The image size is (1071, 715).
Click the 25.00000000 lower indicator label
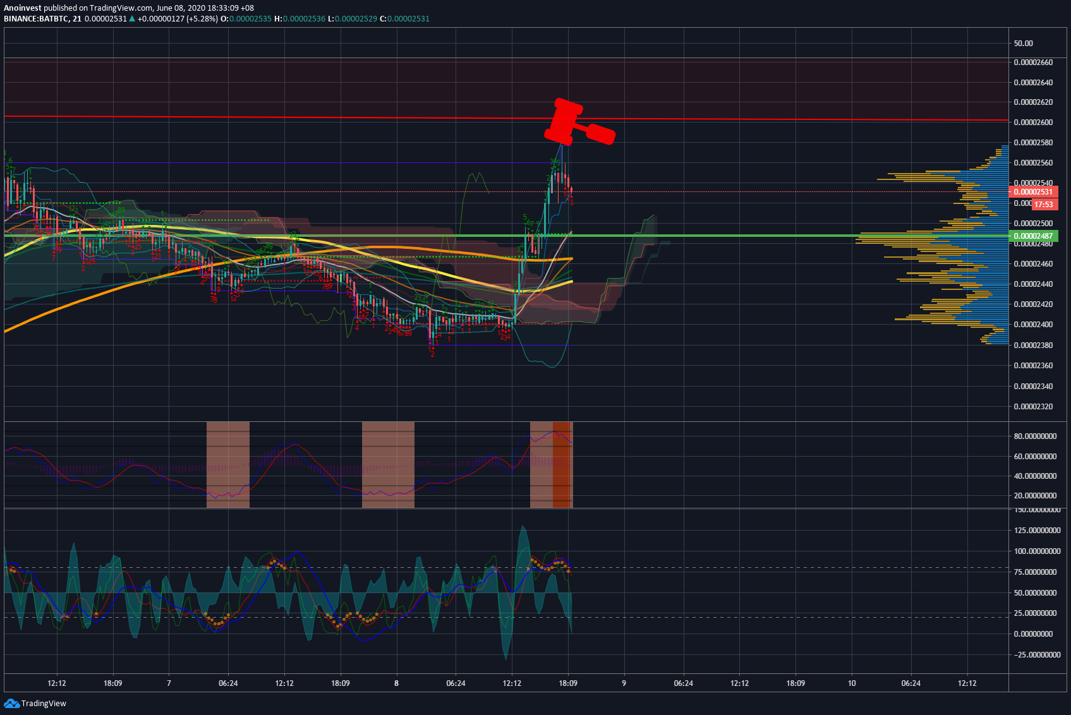(x=1035, y=613)
